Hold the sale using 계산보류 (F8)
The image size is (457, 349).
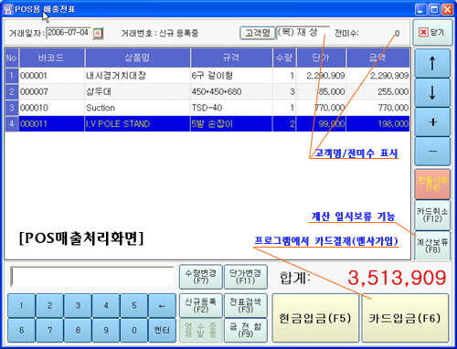(x=432, y=246)
